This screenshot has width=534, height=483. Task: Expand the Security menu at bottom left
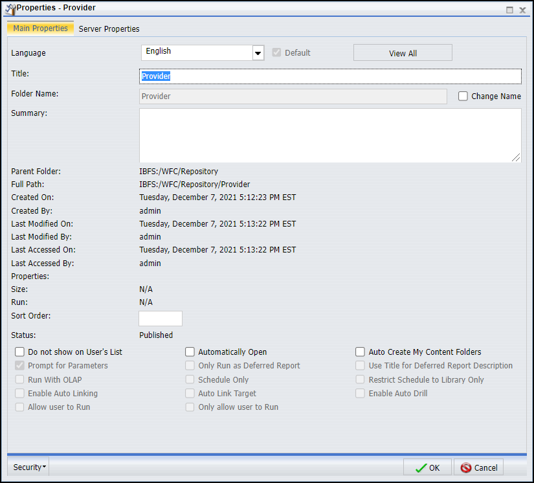click(x=28, y=467)
